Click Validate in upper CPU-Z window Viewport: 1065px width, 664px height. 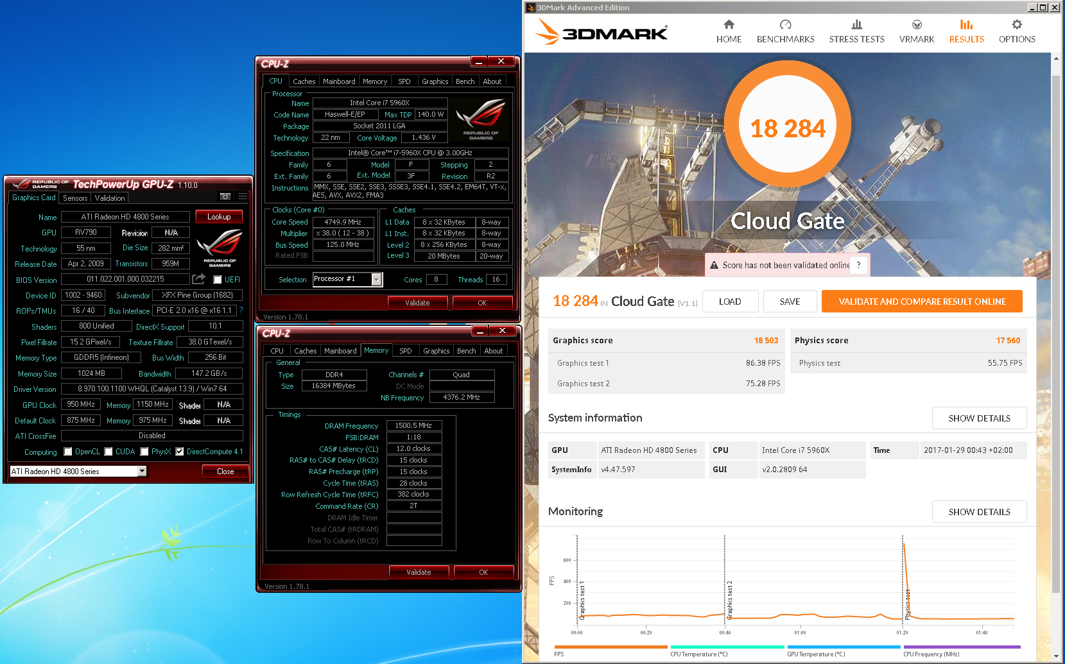(417, 303)
